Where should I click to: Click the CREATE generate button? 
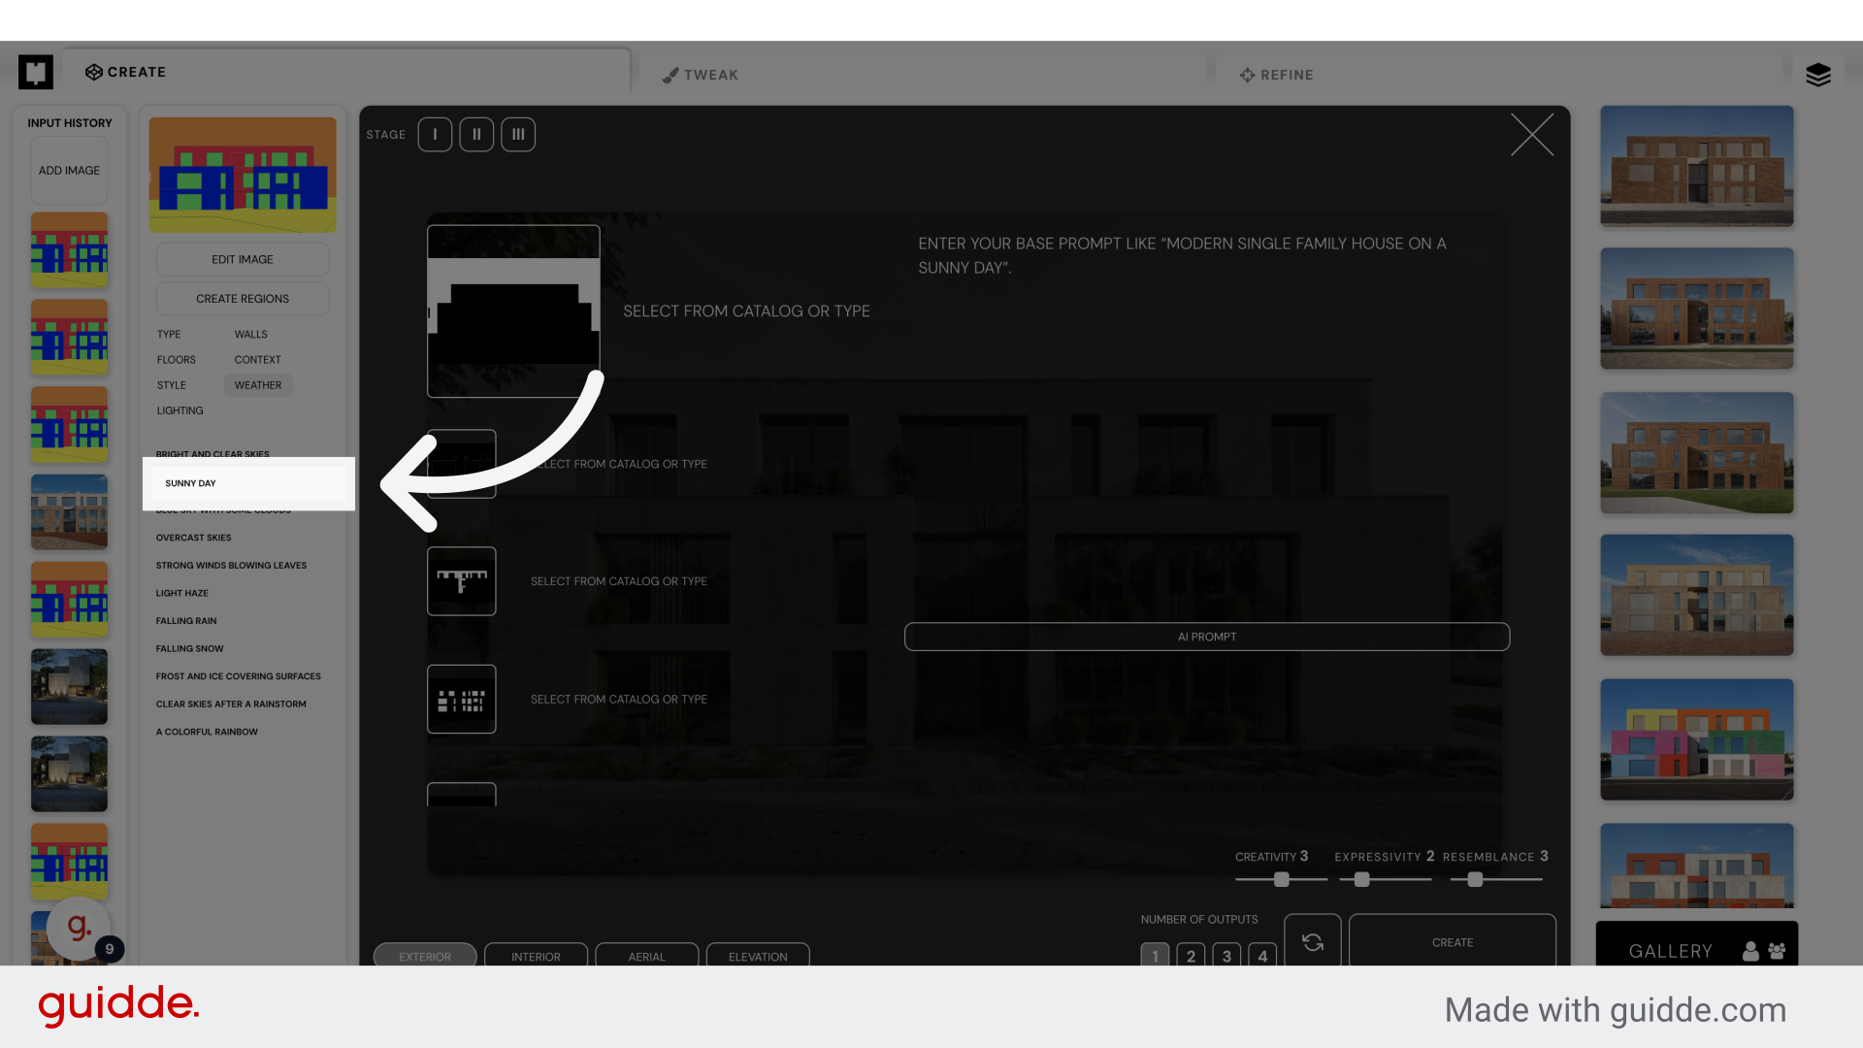pos(1453,941)
